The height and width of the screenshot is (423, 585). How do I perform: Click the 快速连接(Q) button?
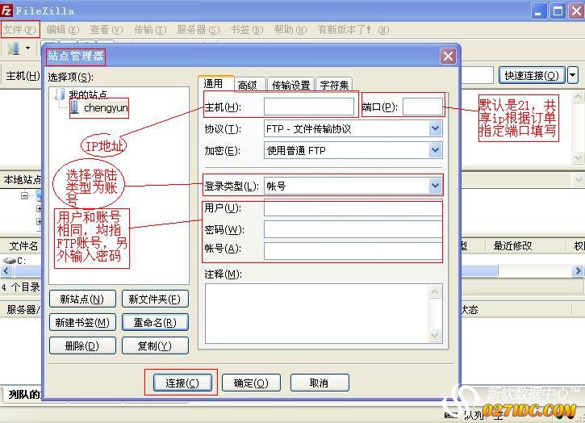click(x=532, y=75)
